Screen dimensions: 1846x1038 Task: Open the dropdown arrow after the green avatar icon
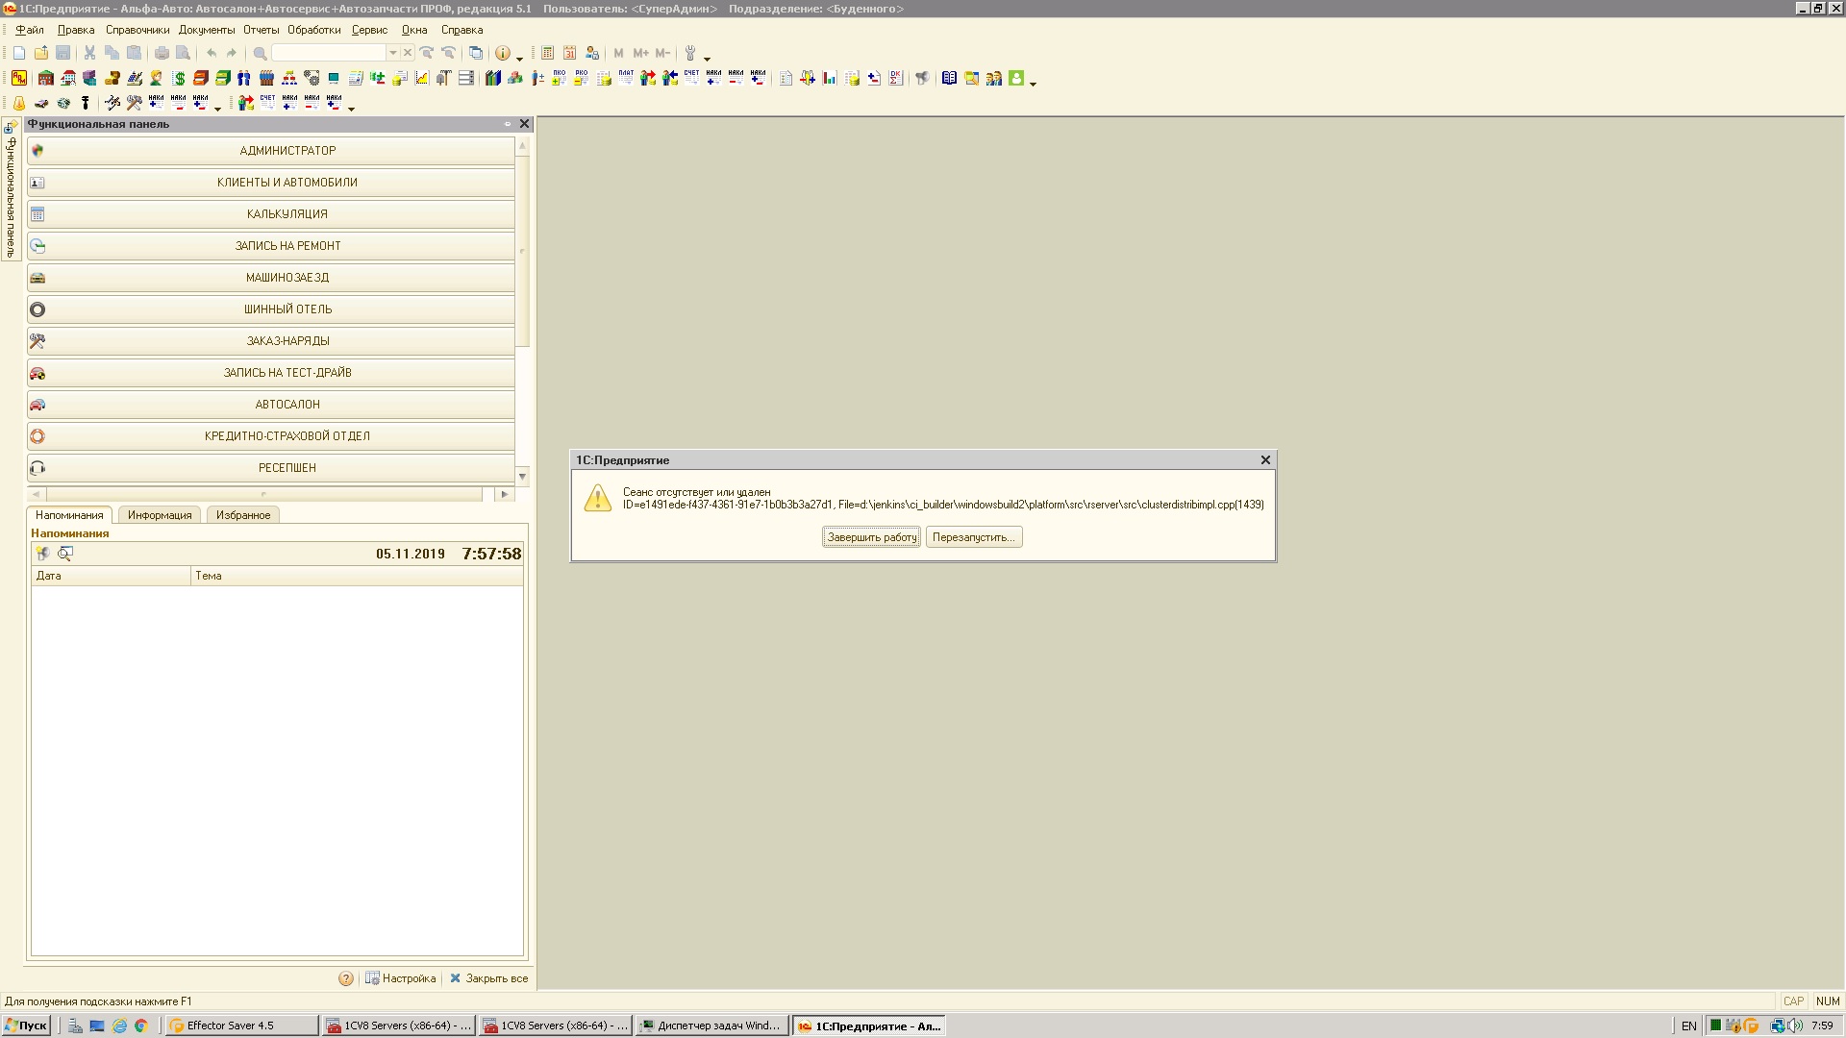point(1033,83)
